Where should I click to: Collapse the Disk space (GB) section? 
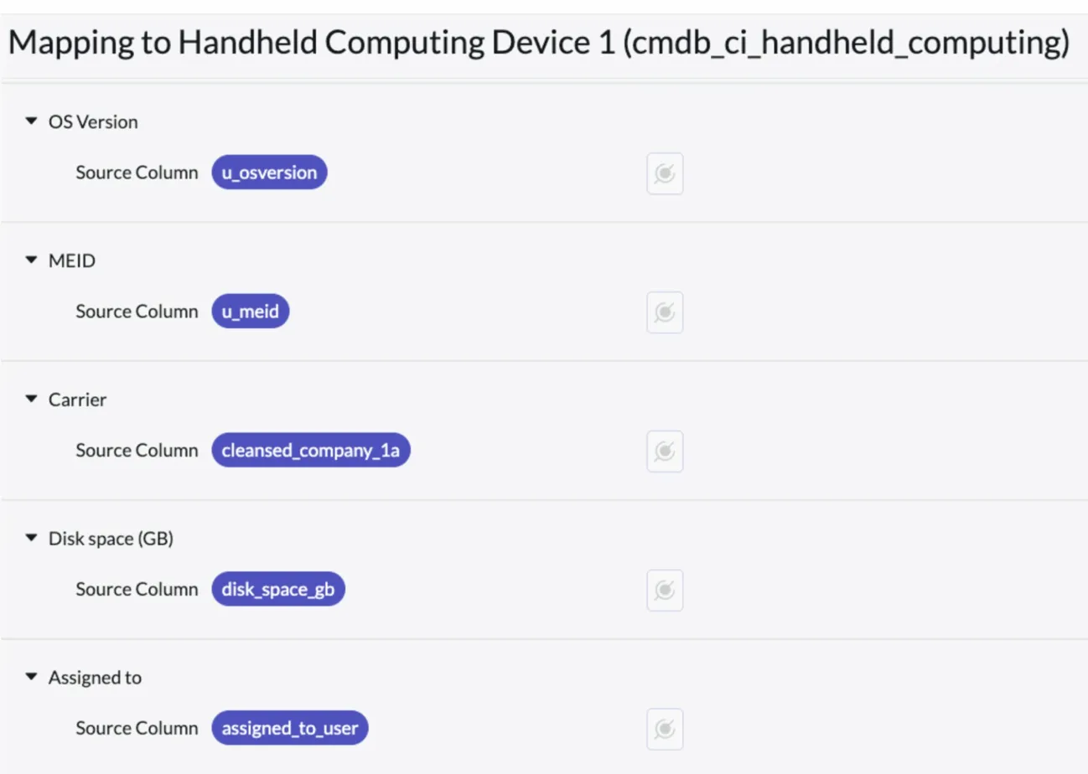[32, 539]
